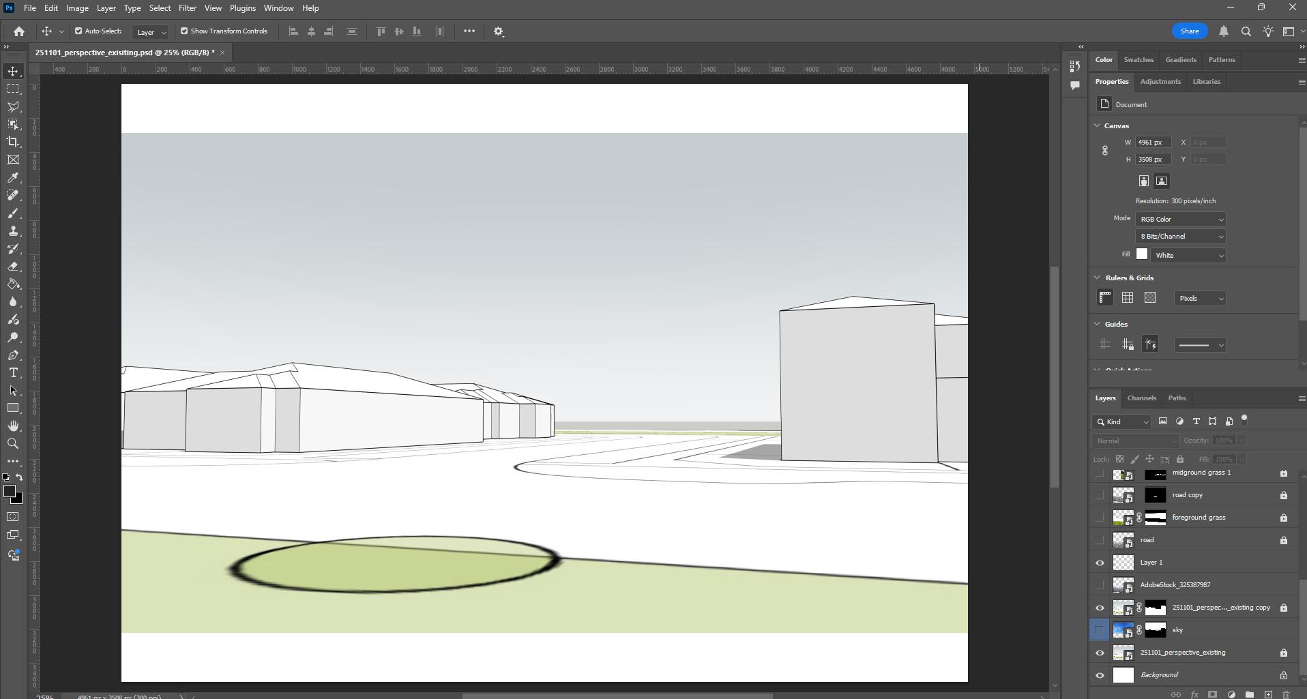Show the sky layer
This screenshot has height=699, width=1307.
(x=1100, y=630)
